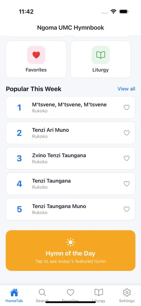This screenshot has width=141, height=306.
Task: Open Liturgy book icon in bottom bar
Action: click(99, 292)
